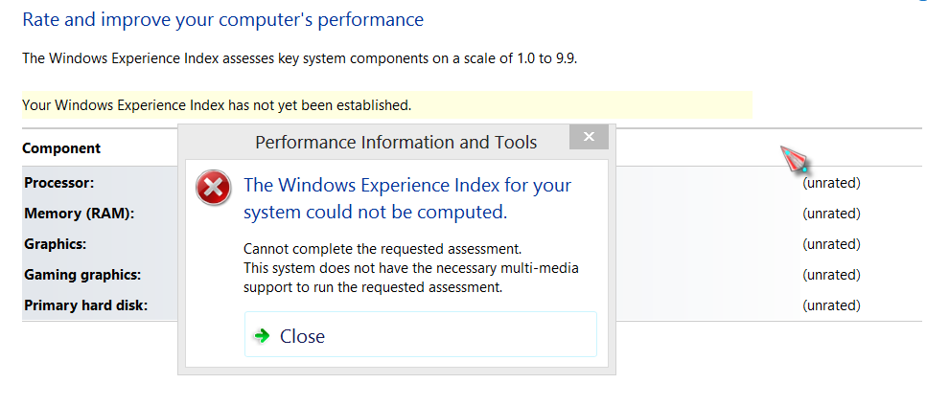The image size is (927, 406).
Task: Select the Primary hard disk label
Action: pos(85,305)
